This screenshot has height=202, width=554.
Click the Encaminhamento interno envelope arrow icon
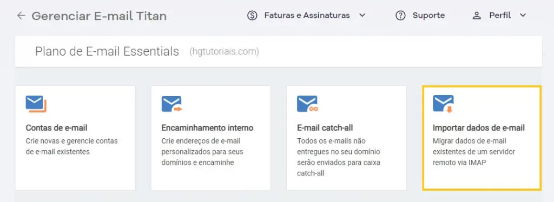point(172,104)
